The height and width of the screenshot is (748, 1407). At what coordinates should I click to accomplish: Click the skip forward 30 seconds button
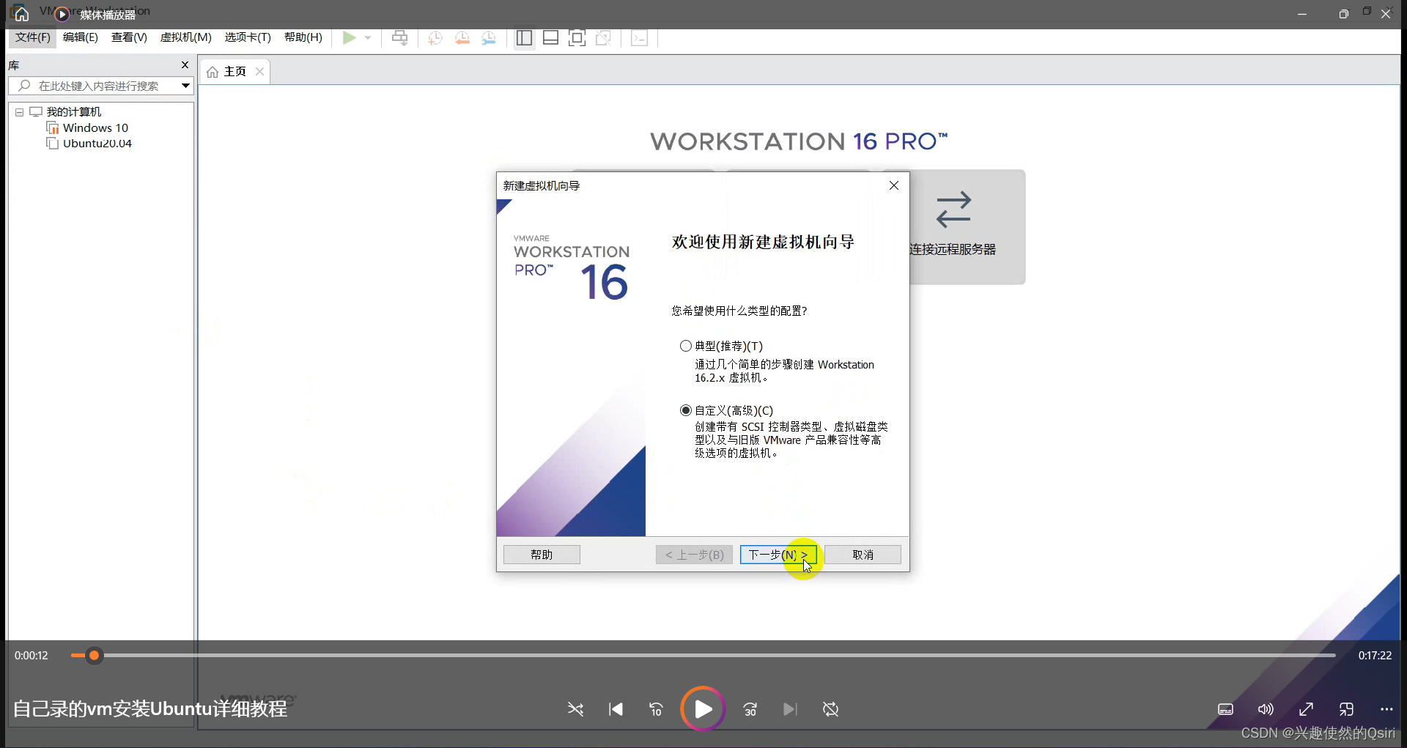750,709
